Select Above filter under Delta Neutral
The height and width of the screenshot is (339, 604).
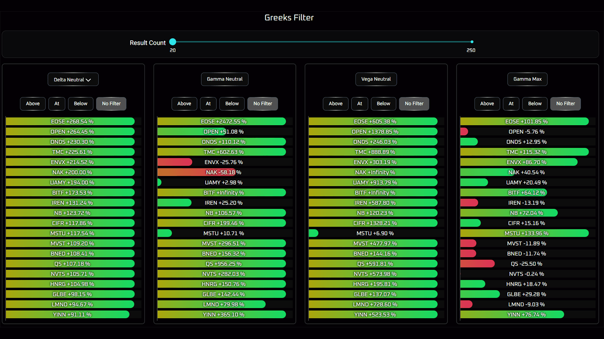coord(33,104)
